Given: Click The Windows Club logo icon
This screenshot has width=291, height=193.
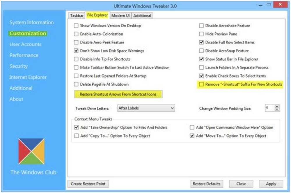Looking at the screenshot, I should click(31, 151).
